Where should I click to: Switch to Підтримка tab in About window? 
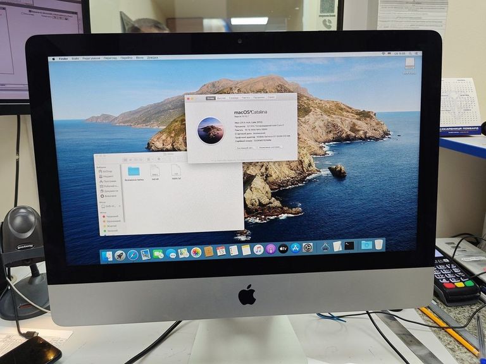259,97
